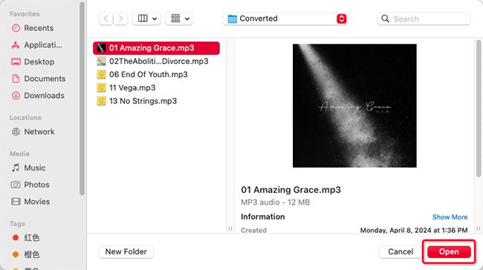Image resolution: width=483 pixels, height=270 pixels.
Task: Go forward with the right chevron button
Action: coord(120,19)
